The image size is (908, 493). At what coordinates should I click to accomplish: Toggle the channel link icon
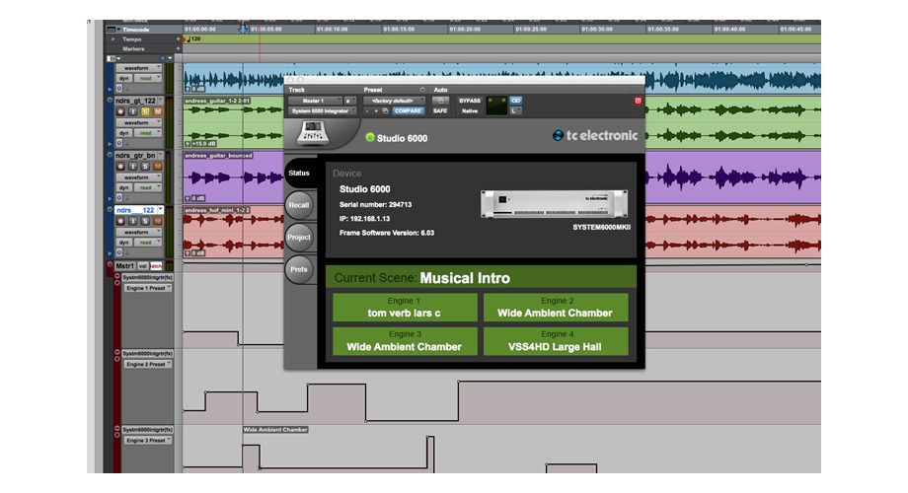click(x=515, y=101)
